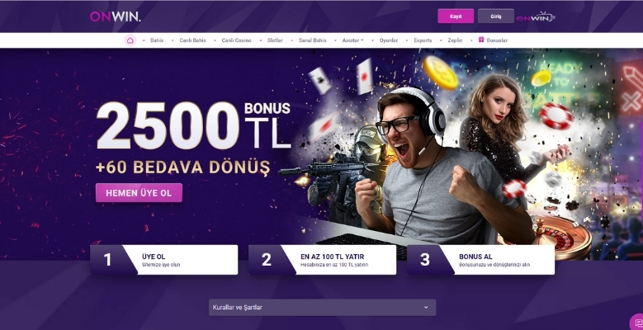Open the Canlı Bahis section

coord(192,40)
